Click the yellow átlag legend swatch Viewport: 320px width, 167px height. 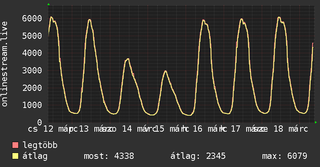click(x=15, y=156)
